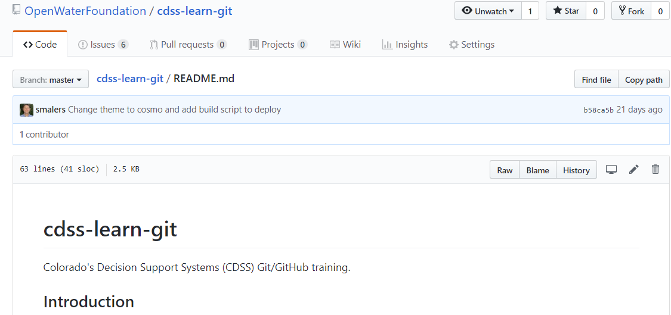Click the cdss-learn-git README heading
The height and width of the screenshot is (315, 671).
pyautogui.click(x=110, y=229)
